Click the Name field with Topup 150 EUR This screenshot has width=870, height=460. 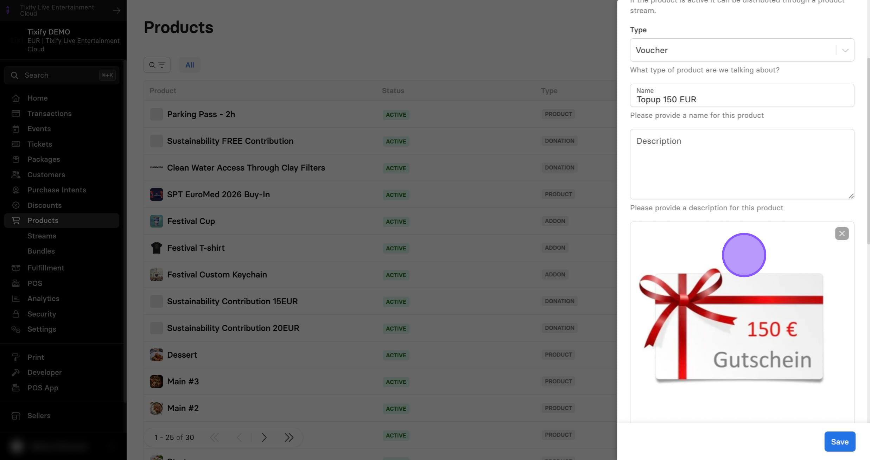click(x=742, y=95)
